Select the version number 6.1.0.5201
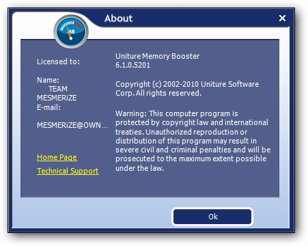This screenshot has width=308, height=246. click(132, 65)
